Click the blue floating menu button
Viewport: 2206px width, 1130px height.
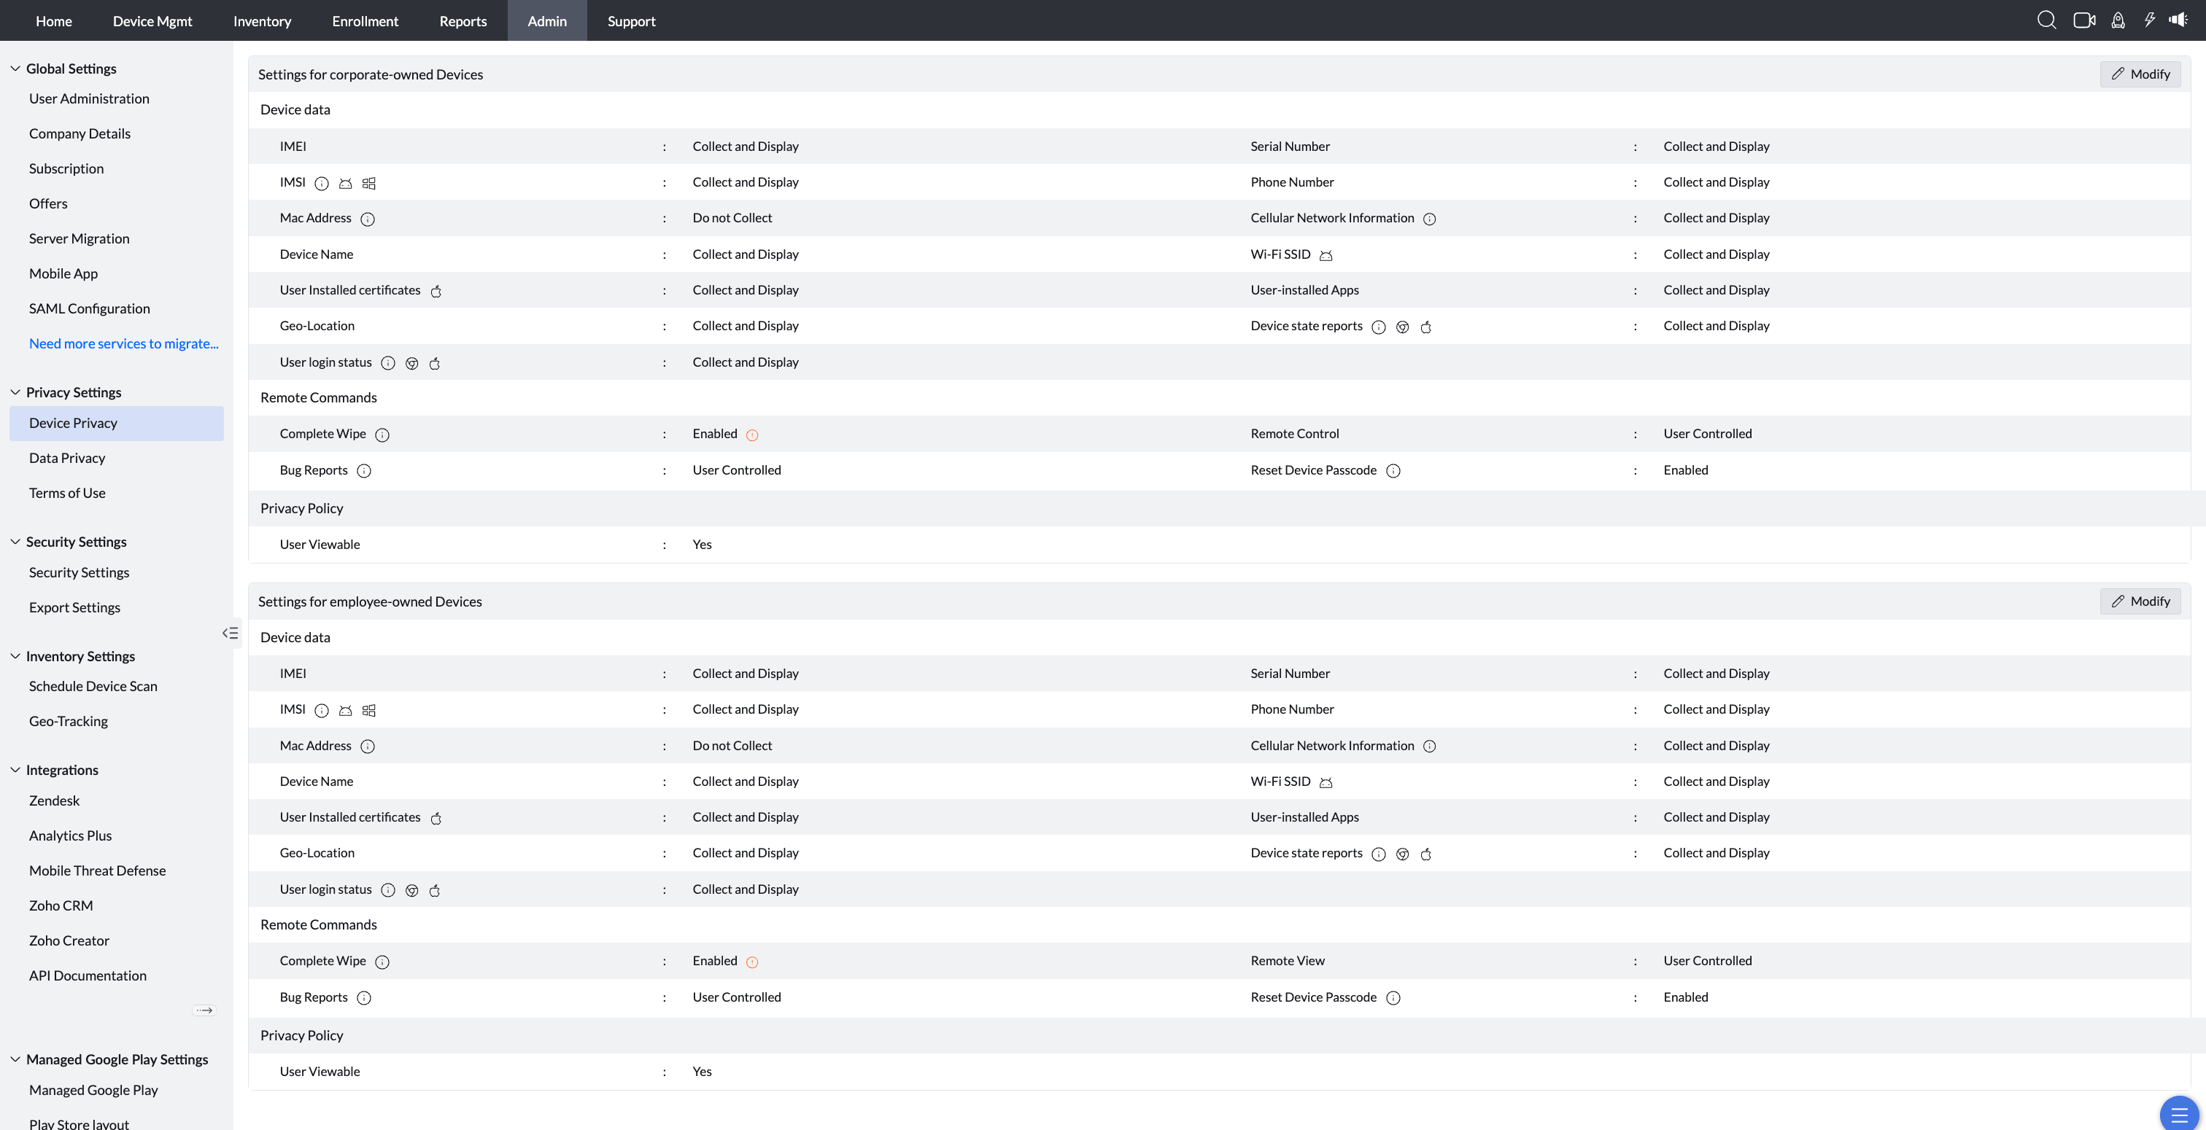click(2178, 1115)
